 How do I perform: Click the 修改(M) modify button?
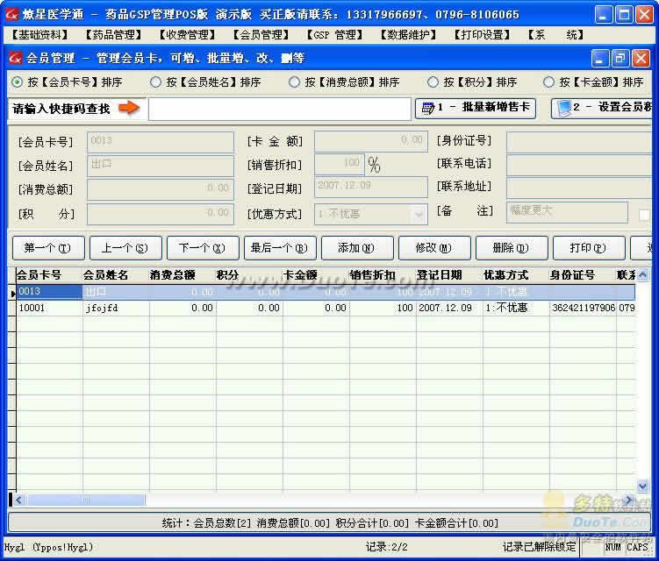(x=434, y=248)
